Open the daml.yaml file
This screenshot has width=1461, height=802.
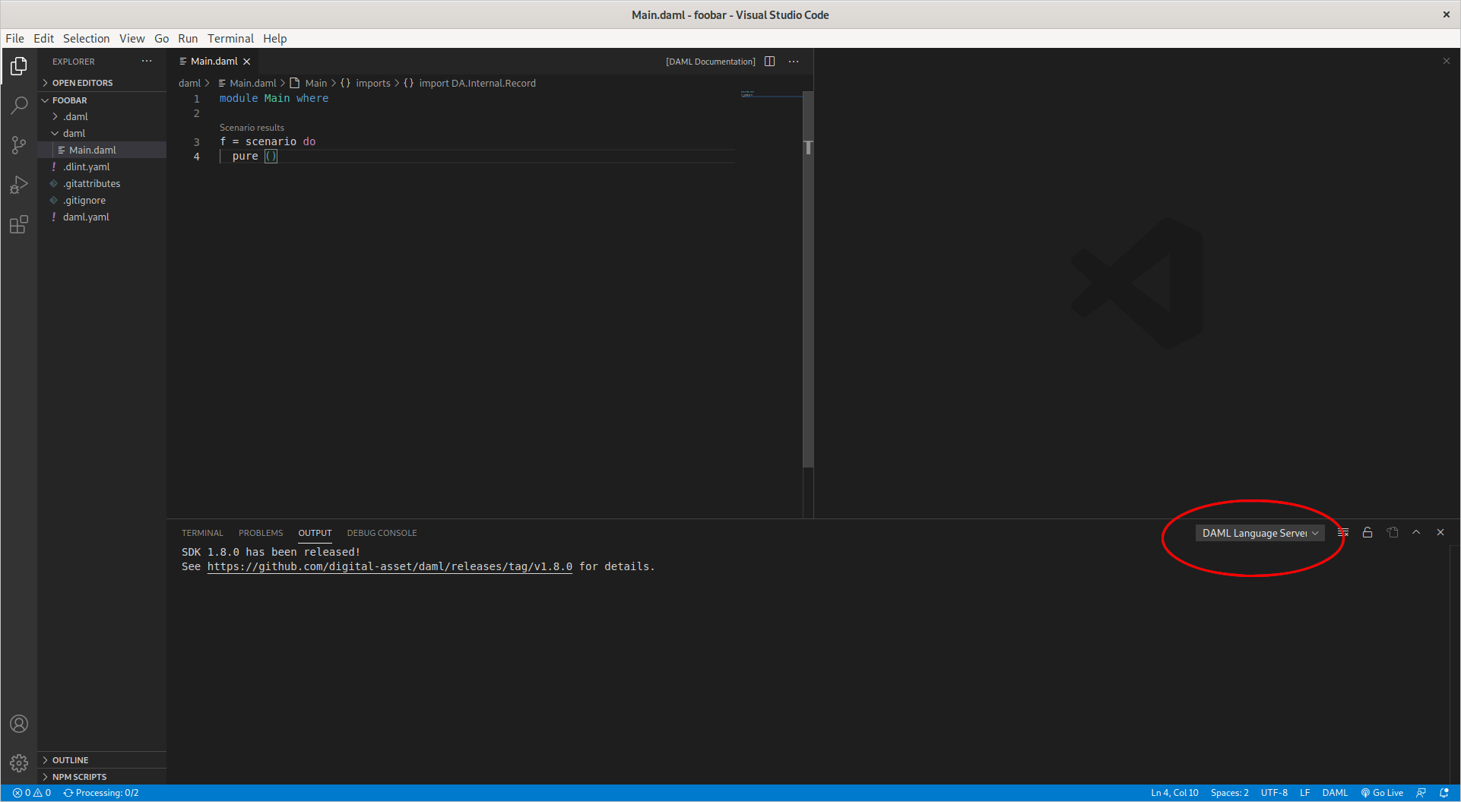[x=102, y=217]
